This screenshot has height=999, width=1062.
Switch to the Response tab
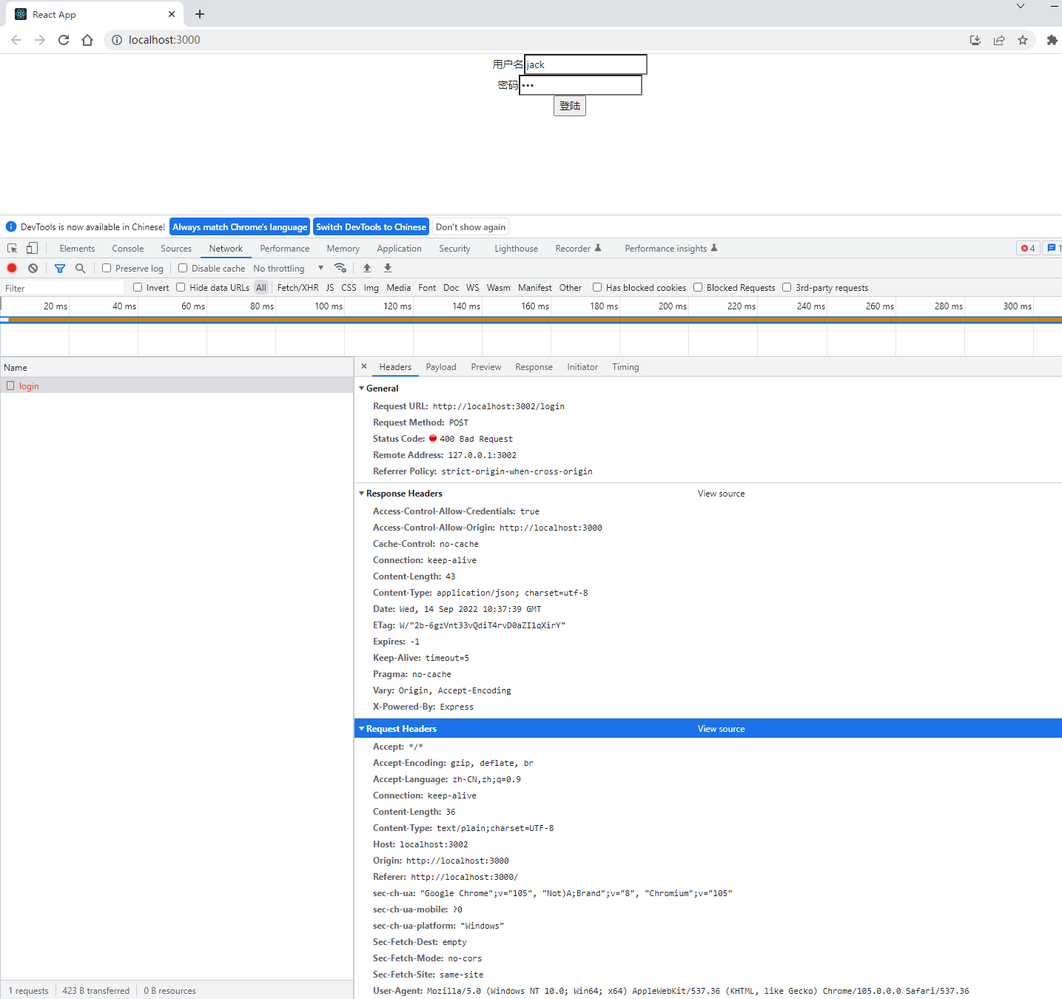click(x=534, y=367)
